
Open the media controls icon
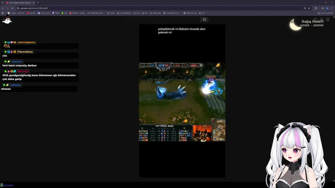323,8
